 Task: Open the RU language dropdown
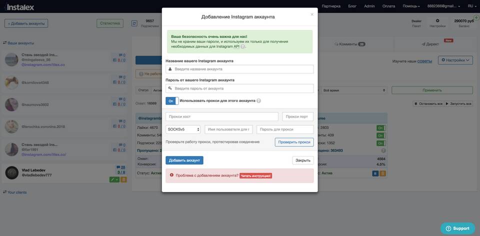coord(471,6)
